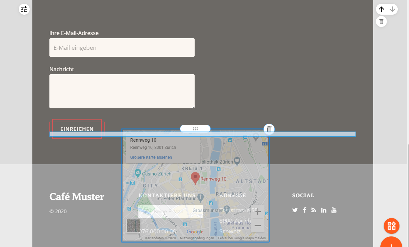Viewport: 409px width, 247px height.
Task: Open the YouTube social icon
Action: click(334, 210)
